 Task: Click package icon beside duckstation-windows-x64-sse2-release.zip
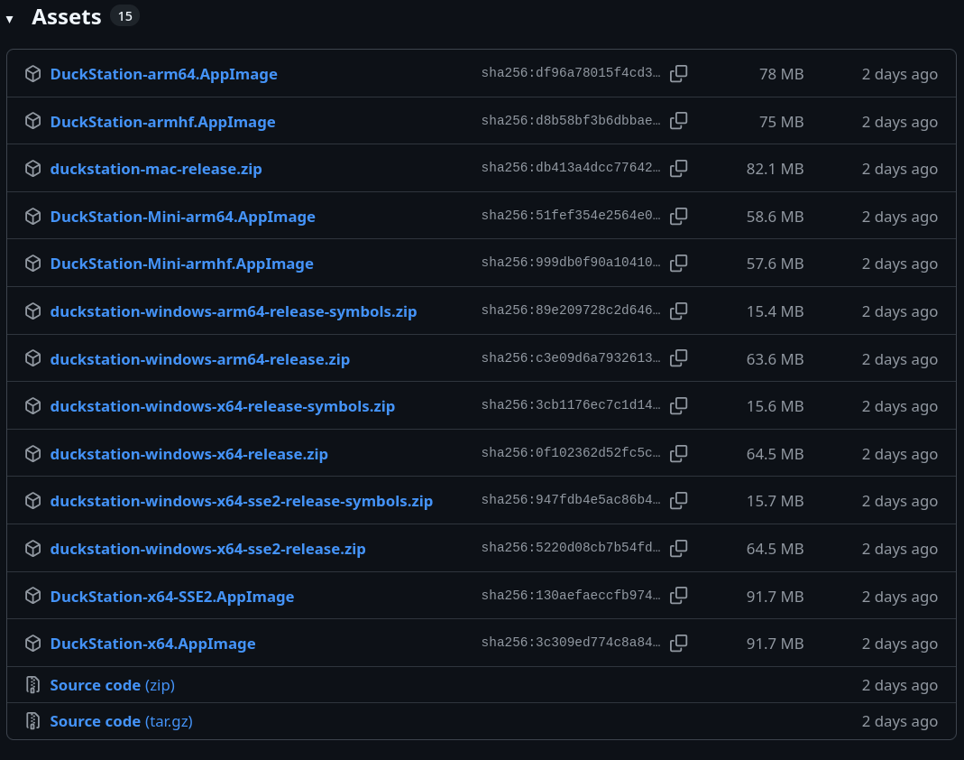[32, 548]
